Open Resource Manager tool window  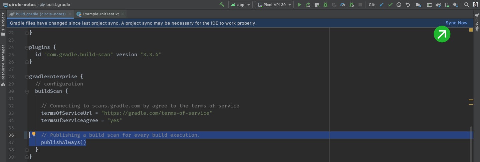[x=3, y=65]
